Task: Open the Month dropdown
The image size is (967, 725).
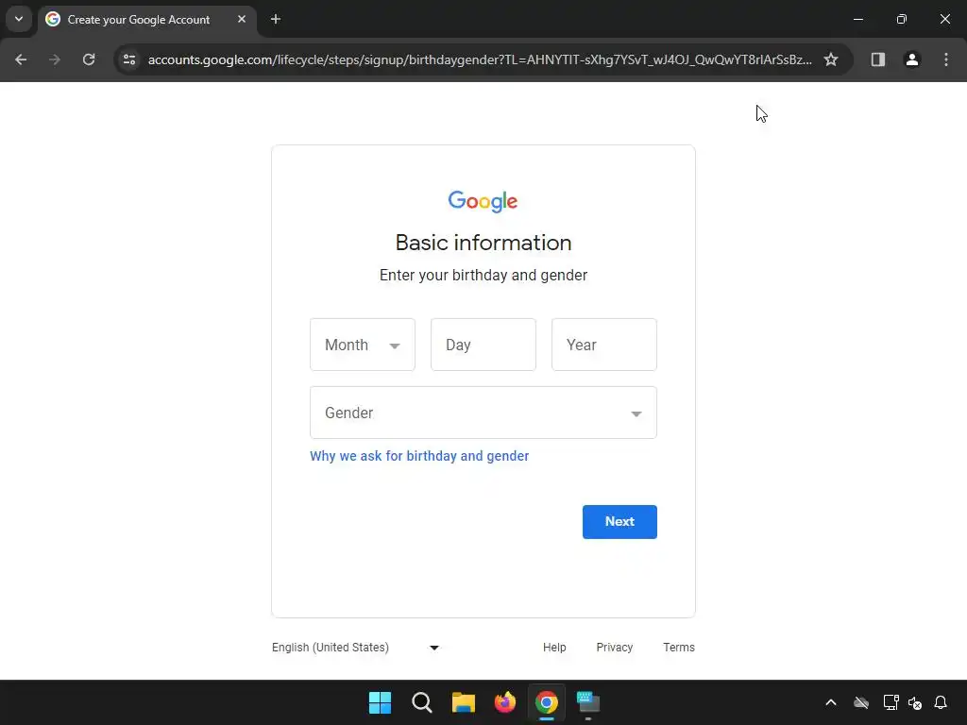Action: (362, 345)
